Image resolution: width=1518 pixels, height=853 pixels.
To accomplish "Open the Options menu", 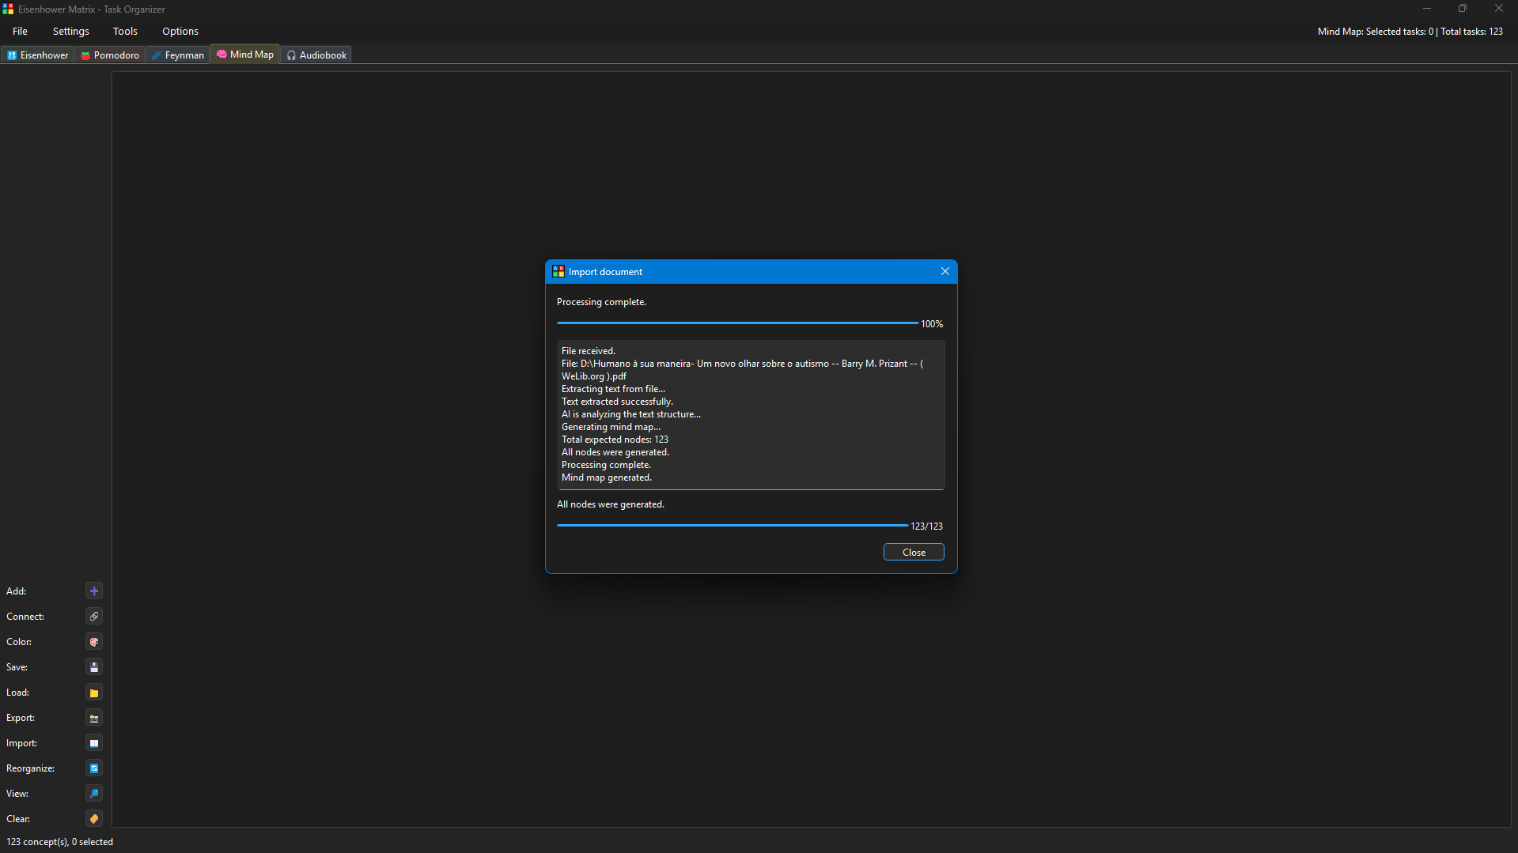I will pyautogui.click(x=180, y=32).
